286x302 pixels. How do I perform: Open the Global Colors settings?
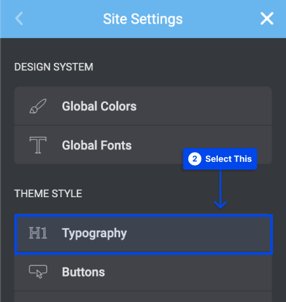pos(143,106)
